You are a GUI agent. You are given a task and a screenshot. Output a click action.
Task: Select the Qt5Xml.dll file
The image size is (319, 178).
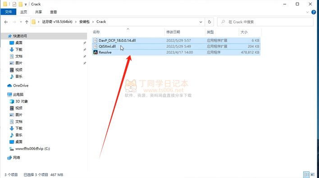point(176,46)
